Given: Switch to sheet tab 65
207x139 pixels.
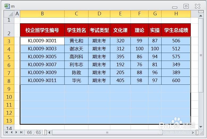Looking at the screenshot, I should coord(39,132).
